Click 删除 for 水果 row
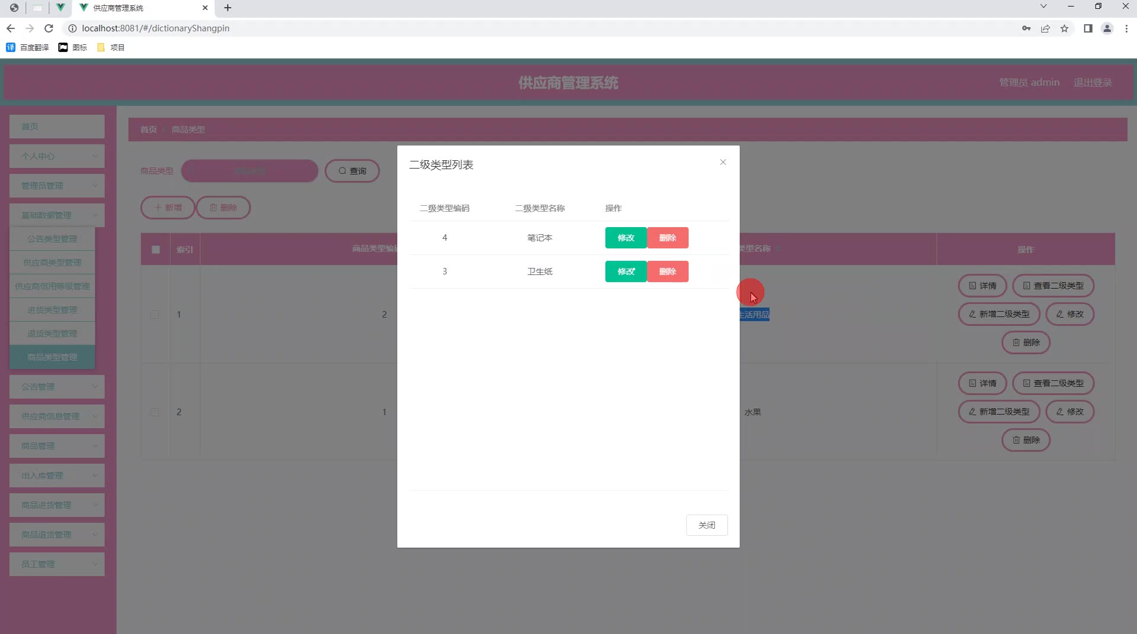The width and height of the screenshot is (1137, 634). (x=1026, y=440)
